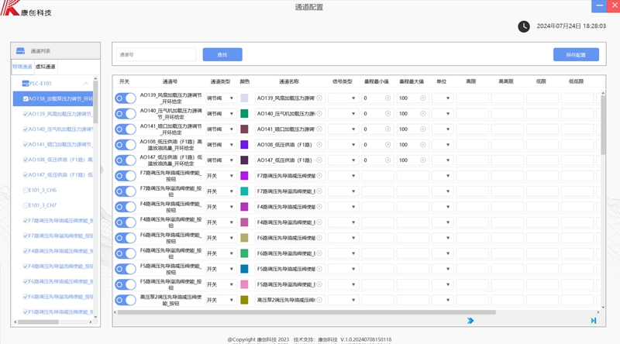
Task: Click the 通道号 column header
Action: (170, 81)
